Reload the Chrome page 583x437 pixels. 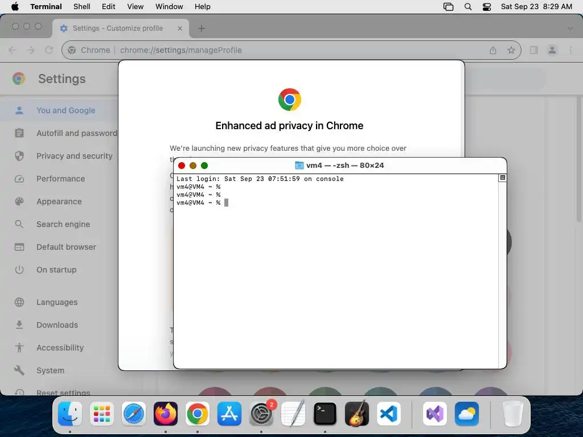click(x=49, y=50)
